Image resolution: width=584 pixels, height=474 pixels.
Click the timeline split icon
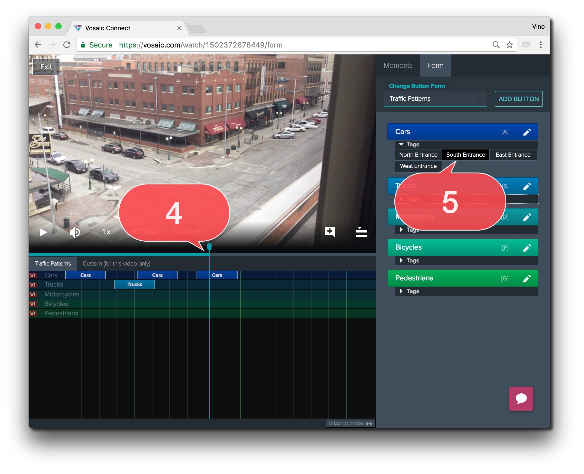point(361,232)
